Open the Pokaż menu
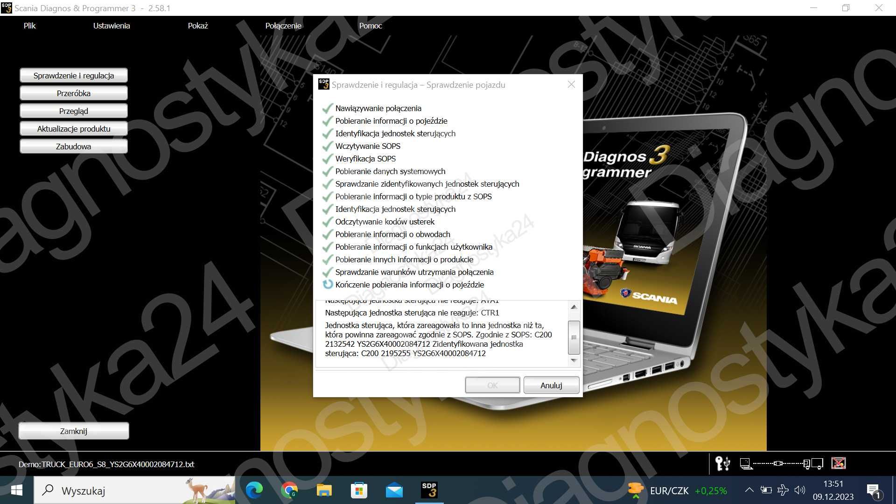 pos(197,26)
